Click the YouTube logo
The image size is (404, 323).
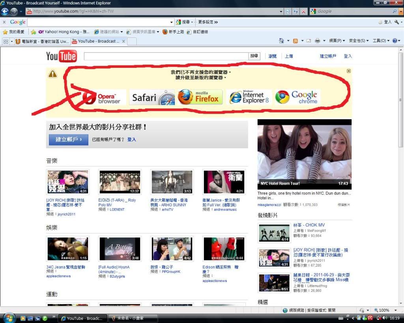pos(61,56)
